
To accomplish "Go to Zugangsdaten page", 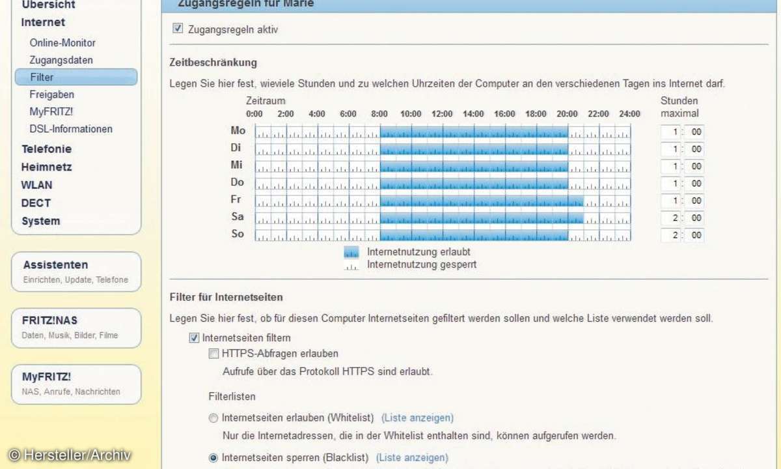I will pos(61,60).
